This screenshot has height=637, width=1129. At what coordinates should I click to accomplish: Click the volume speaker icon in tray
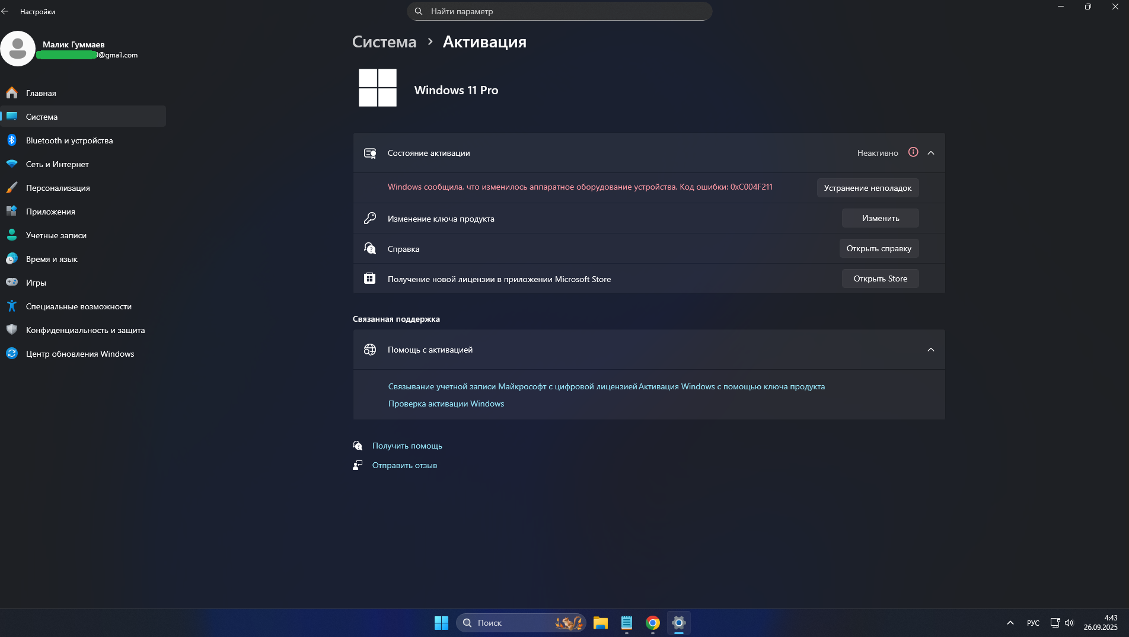1069,623
